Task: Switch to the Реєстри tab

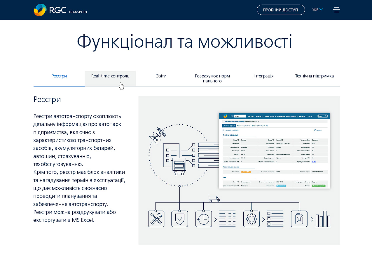Action: (x=59, y=76)
